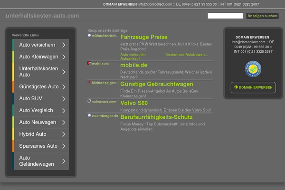Follow the Kostenlose Autobewert... sublink
285x190 pixels.
(187, 55)
